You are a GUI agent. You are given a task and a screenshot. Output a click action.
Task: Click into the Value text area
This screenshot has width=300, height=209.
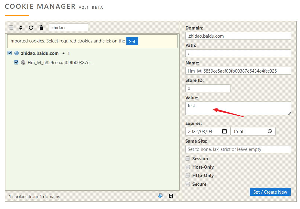(x=238, y=108)
